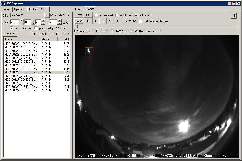
Task: Increase the day stepper up arrow
Action: 44,21
